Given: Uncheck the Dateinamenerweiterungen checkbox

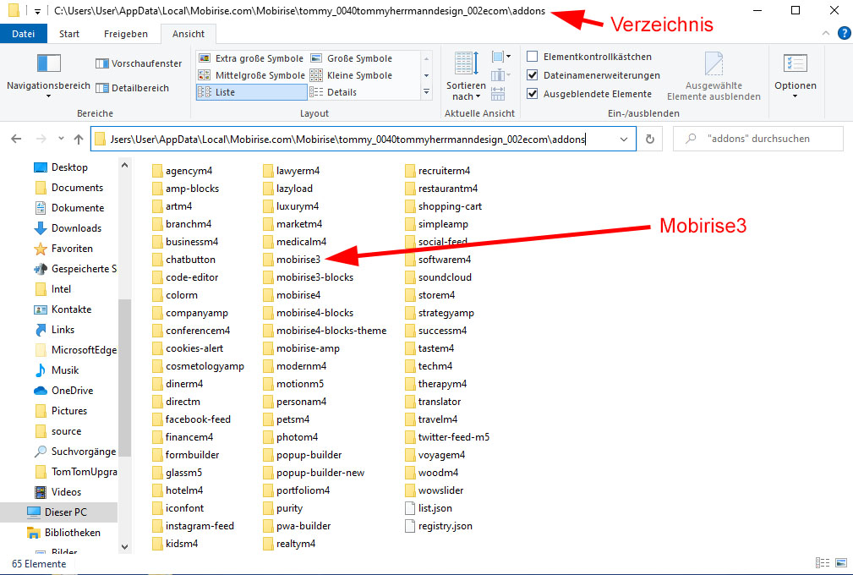Looking at the screenshot, I should coord(533,75).
